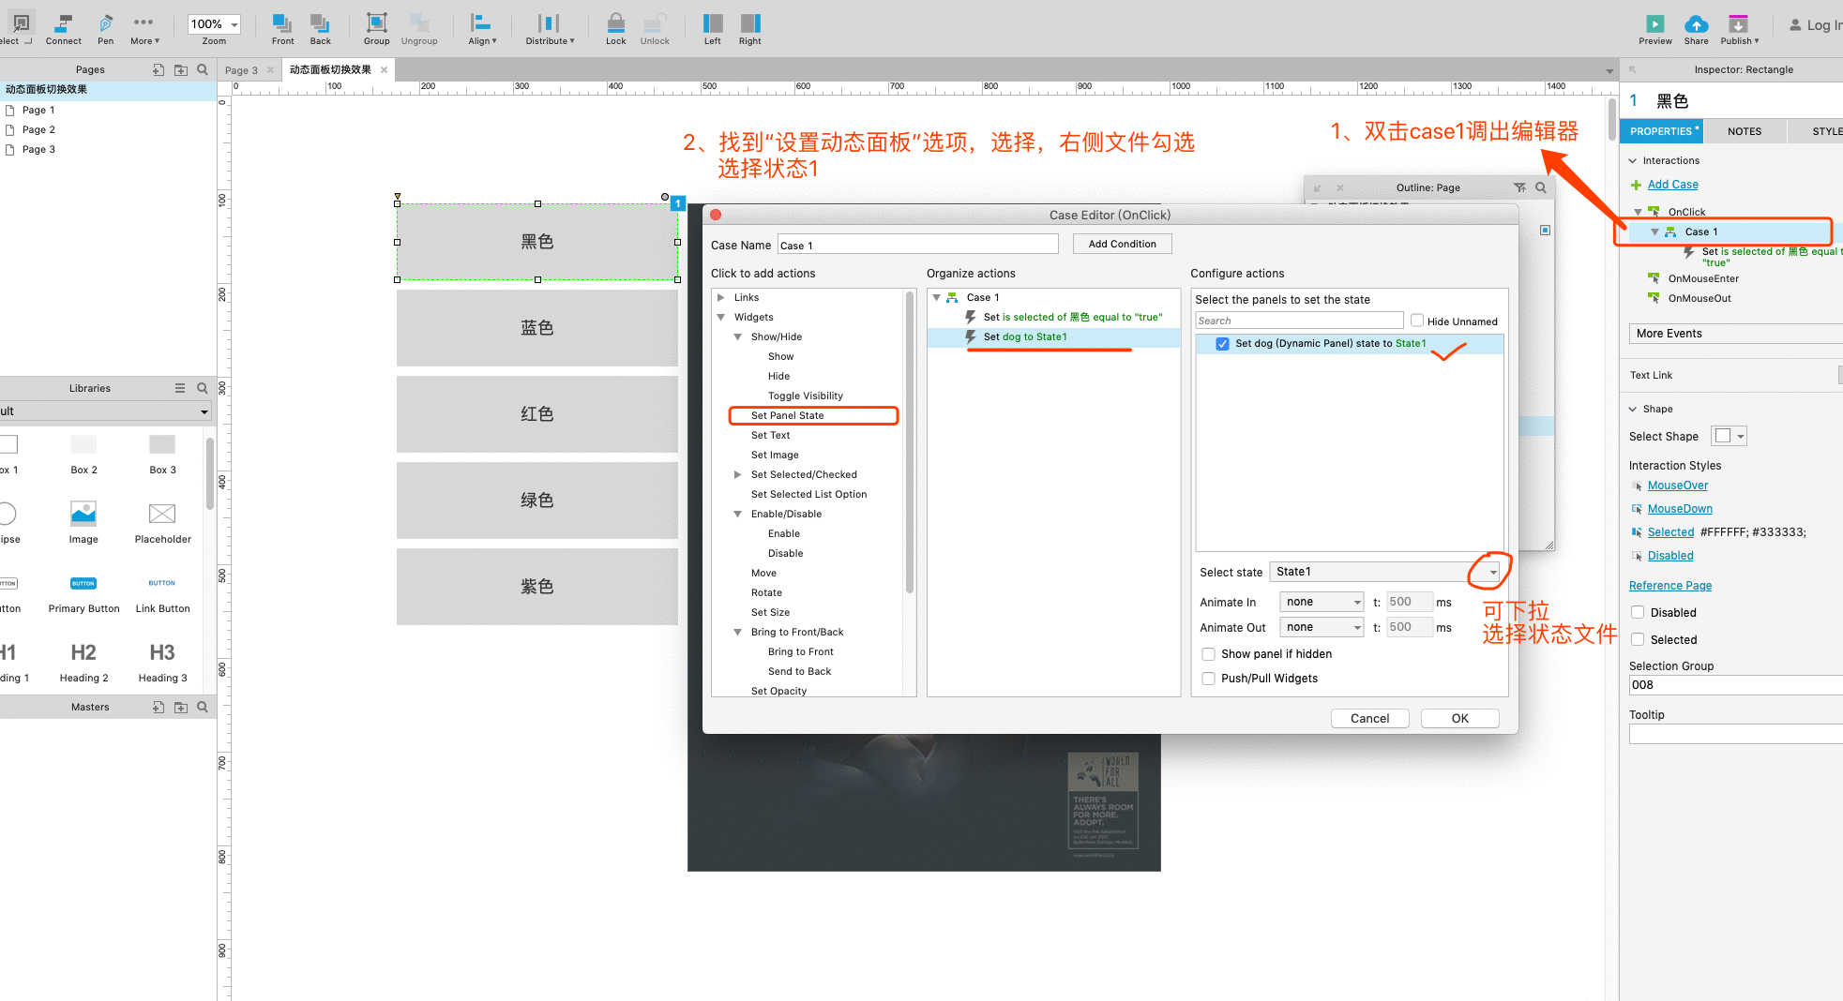The image size is (1843, 1001).
Task: Search the Pages panel
Action: pyautogui.click(x=203, y=69)
